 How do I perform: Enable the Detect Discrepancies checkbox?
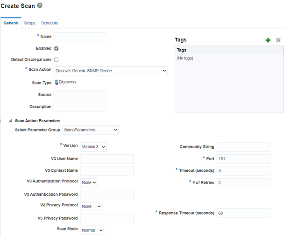click(x=56, y=60)
